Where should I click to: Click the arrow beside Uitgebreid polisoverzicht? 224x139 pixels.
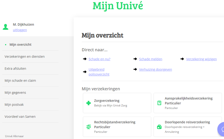pyautogui.click(x=85, y=72)
